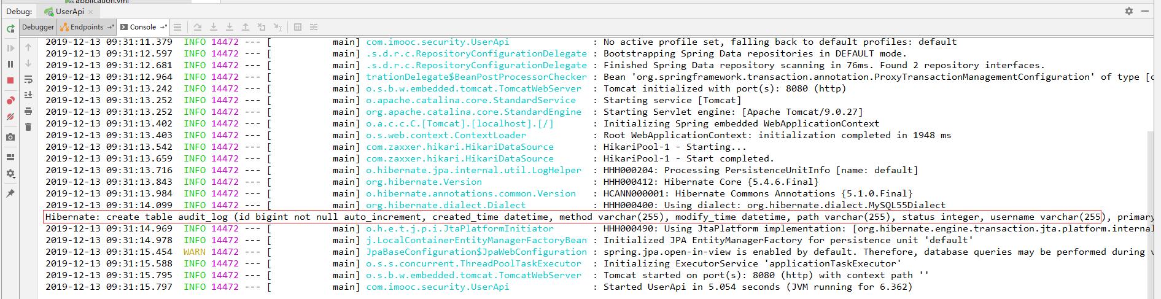Click 'tomcat application context' style 'o.a.c.c.C.[Tomcat].[localhost].[/]' logger
The height and width of the screenshot is (299, 1161).
[460, 123]
